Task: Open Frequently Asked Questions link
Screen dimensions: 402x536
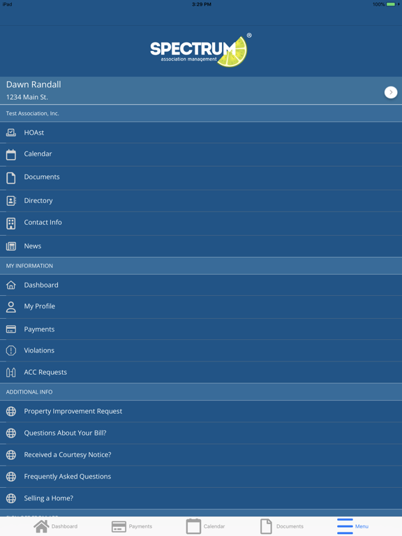Action: [x=201, y=477]
